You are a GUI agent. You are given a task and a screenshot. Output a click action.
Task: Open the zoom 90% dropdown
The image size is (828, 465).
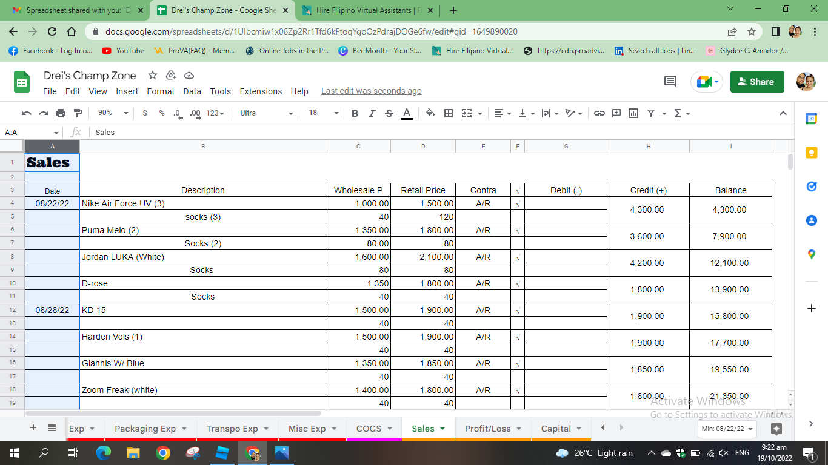[x=113, y=113]
